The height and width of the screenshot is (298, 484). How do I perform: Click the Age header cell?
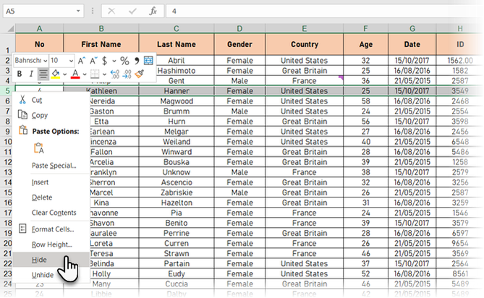pyautogui.click(x=366, y=44)
